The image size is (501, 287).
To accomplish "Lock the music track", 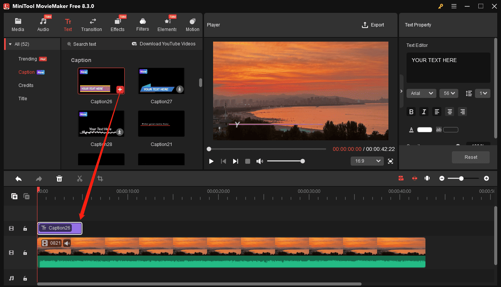I will 25,278.
